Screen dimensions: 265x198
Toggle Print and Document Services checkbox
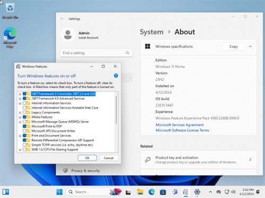click(x=24, y=136)
